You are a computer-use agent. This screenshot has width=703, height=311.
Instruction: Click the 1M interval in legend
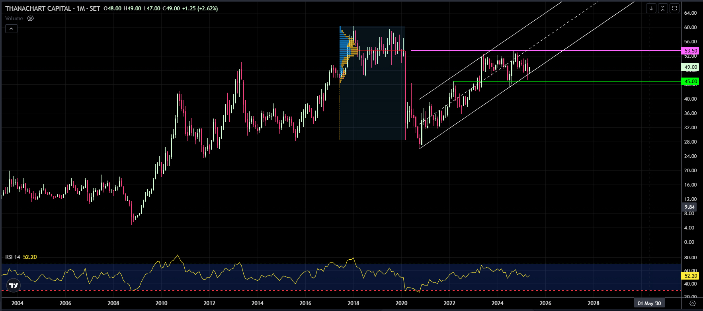click(x=81, y=8)
